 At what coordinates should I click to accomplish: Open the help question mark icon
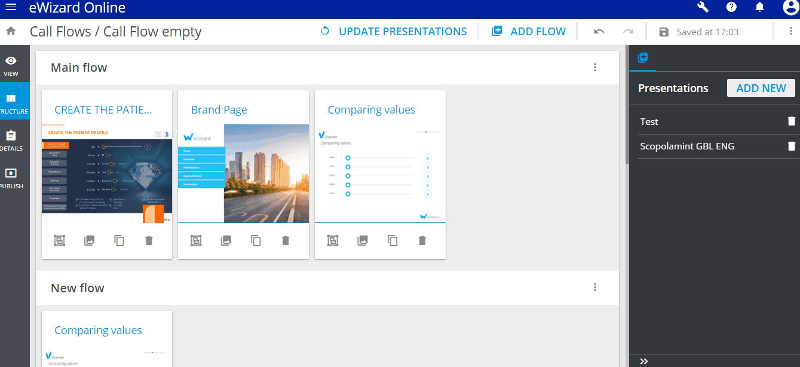point(731,7)
